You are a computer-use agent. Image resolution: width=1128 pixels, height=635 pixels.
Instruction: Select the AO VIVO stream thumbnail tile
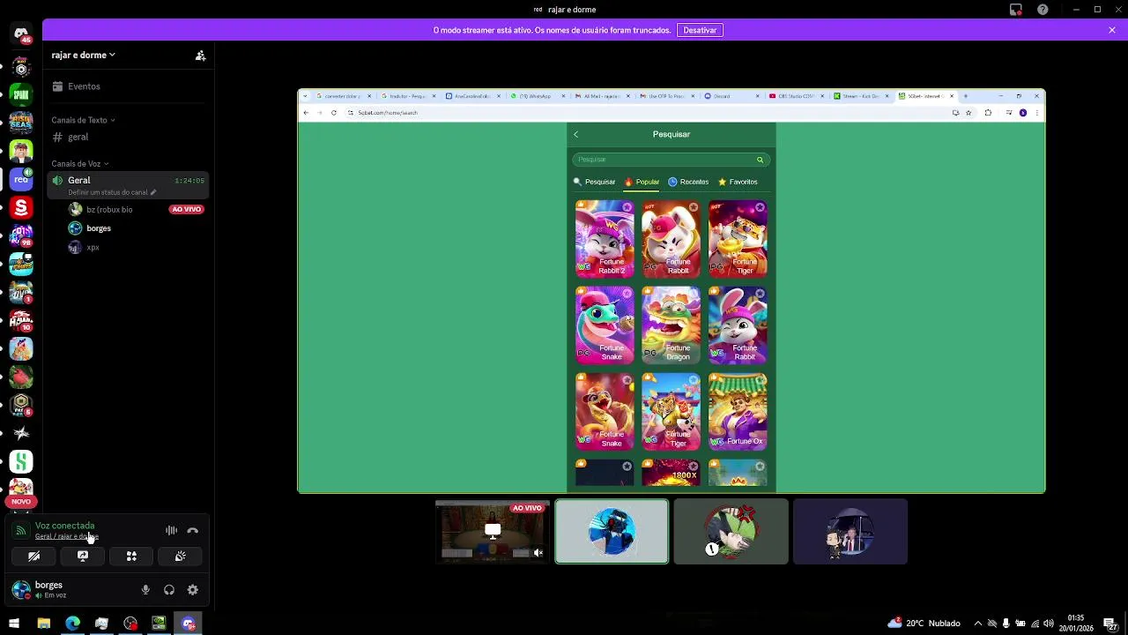tap(493, 531)
